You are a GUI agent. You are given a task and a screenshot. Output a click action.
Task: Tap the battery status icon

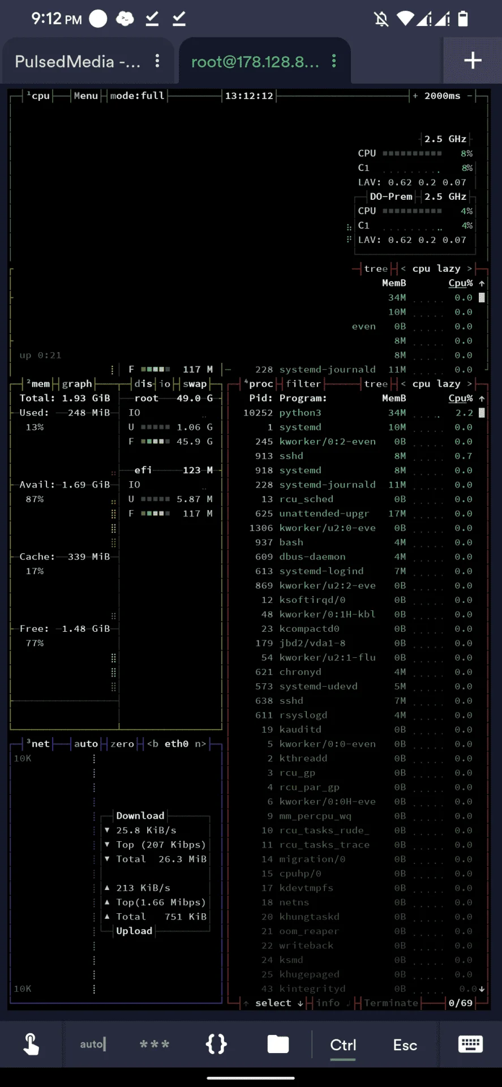(x=463, y=19)
